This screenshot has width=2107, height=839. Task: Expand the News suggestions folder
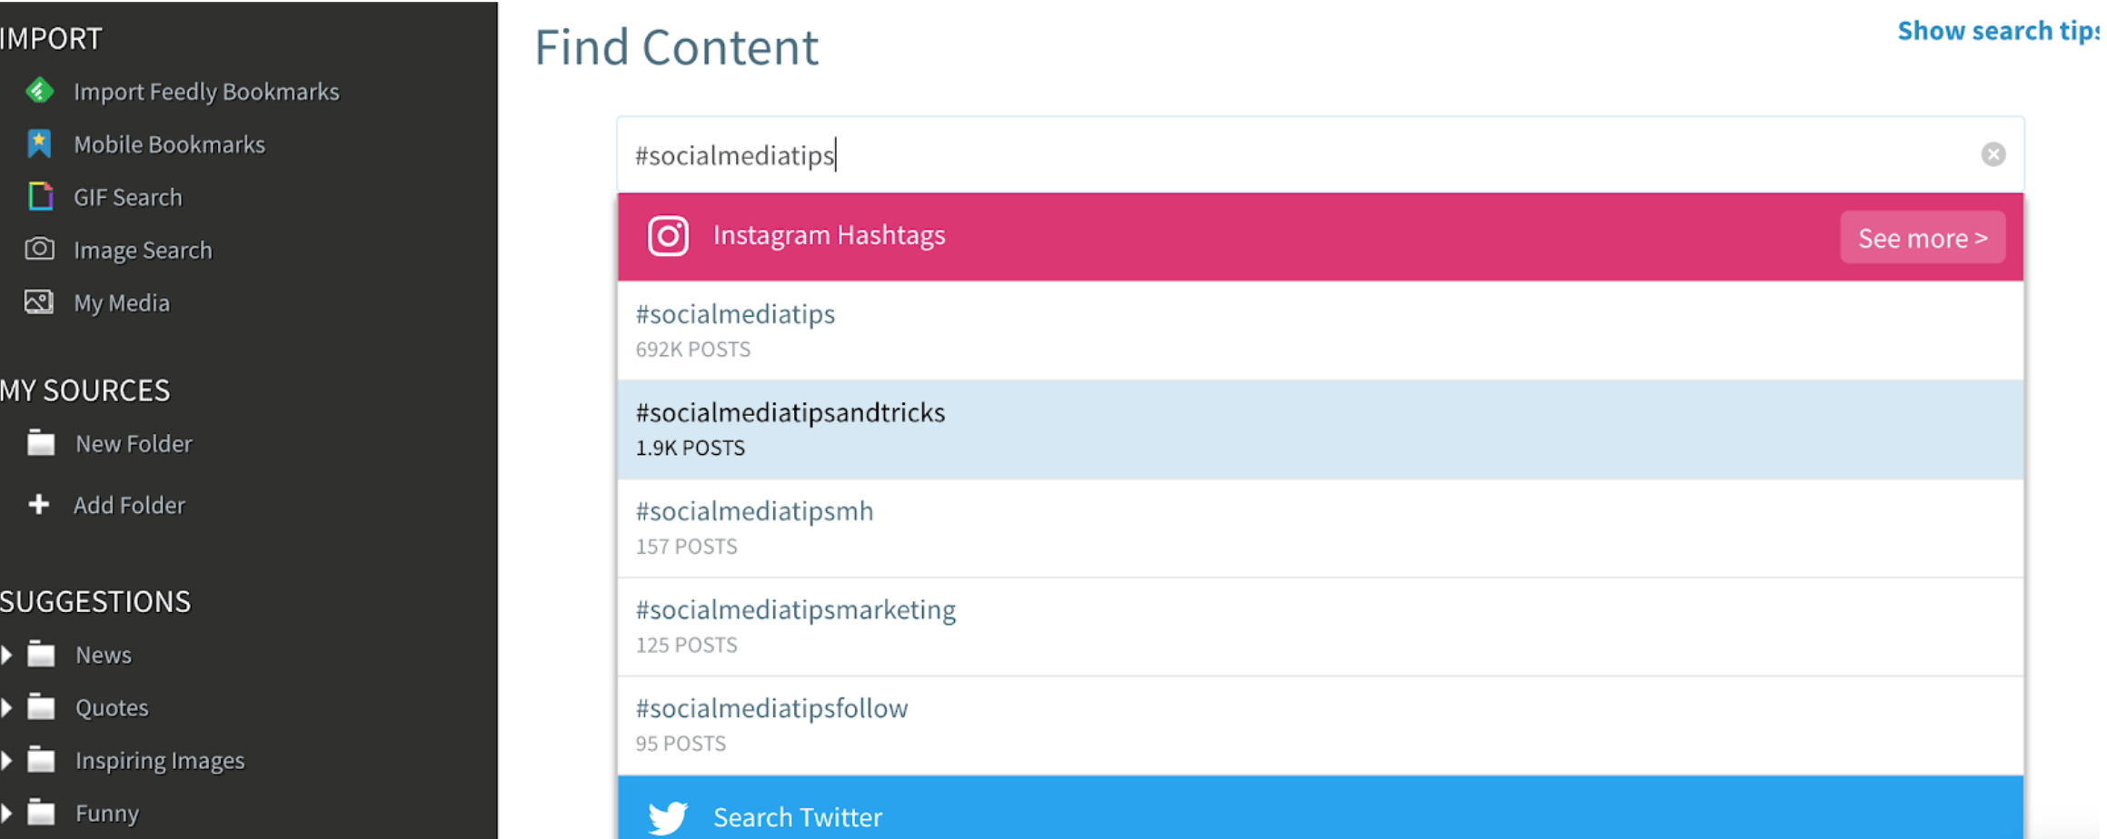tap(6, 654)
